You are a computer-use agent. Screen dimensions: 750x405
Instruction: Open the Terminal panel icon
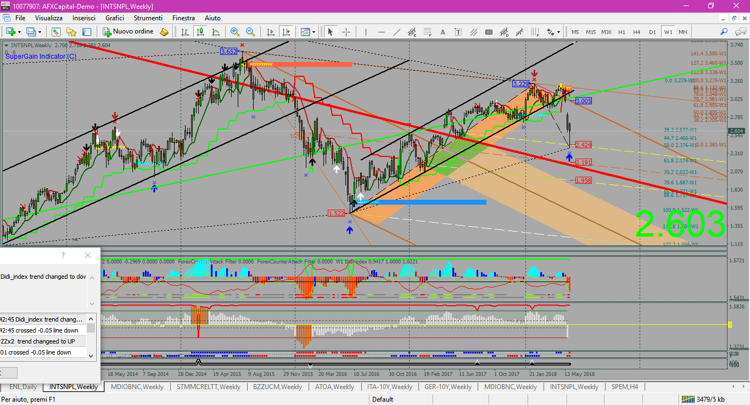[x=87, y=32]
